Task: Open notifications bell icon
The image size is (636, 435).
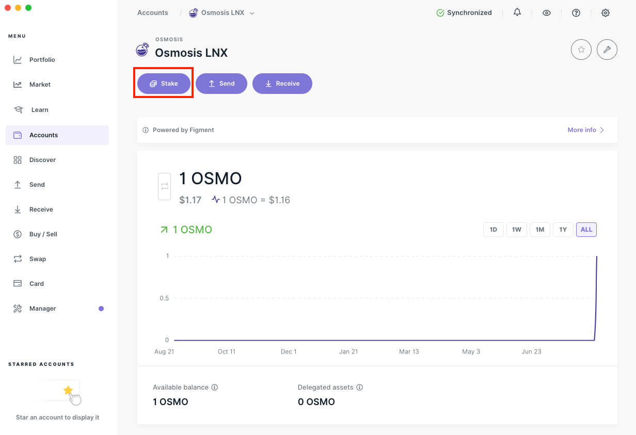Action: pos(517,12)
